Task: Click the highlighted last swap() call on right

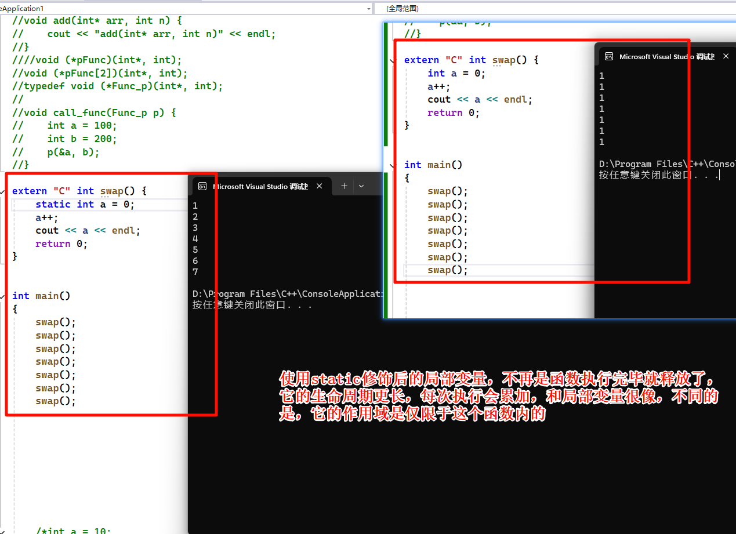Action: tap(447, 270)
